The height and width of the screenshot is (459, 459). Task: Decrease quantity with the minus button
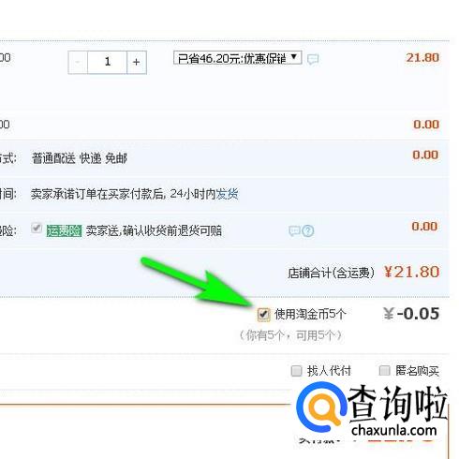click(78, 62)
